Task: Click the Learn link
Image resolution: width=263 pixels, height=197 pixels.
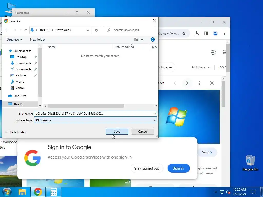Action: (209, 173)
